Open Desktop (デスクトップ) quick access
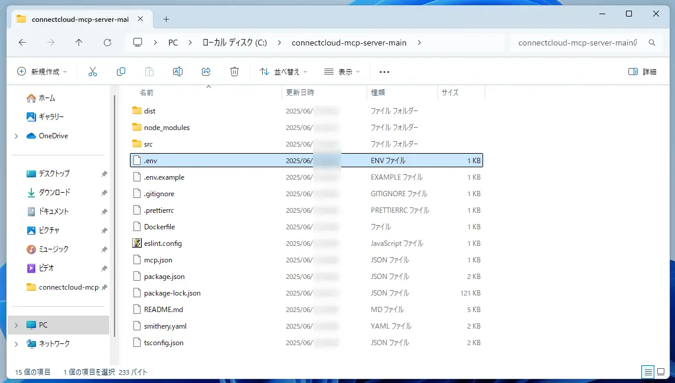The width and height of the screenshot is (675, 383). [48, 174]
